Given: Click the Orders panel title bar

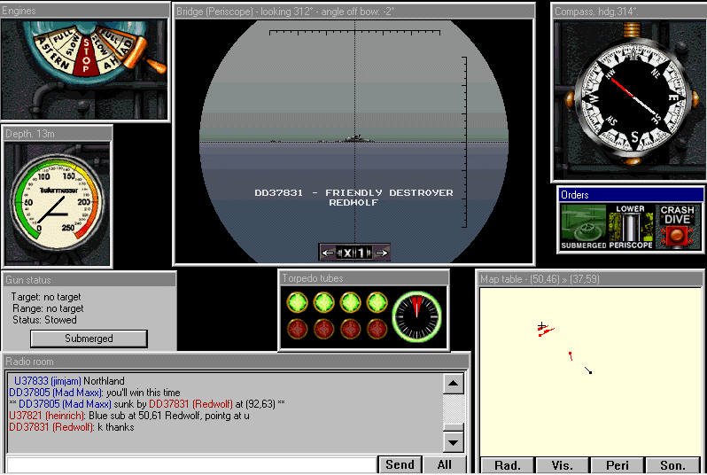Looking at the screenshot, I should pyautogui.click(x=630, y=194).
